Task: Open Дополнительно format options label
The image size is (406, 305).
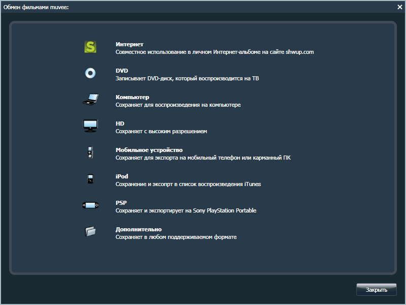Action: (x=138, y=229)
